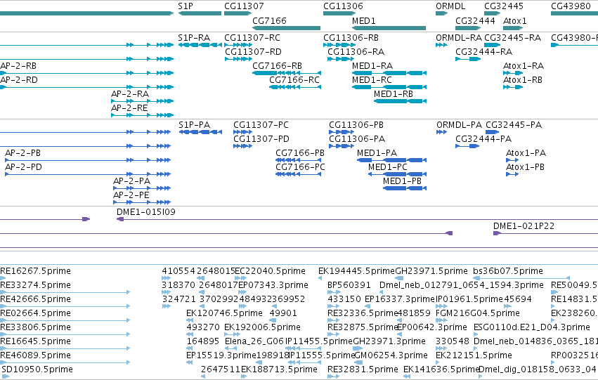Select the CG32445 gene label
The width and height of the screenshot is (598, 380).
504,6
